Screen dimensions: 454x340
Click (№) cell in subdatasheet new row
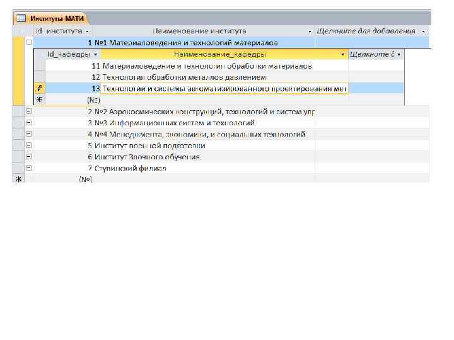coord(73,99)
